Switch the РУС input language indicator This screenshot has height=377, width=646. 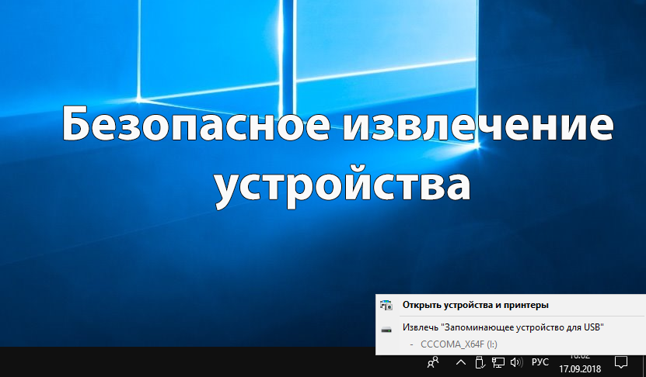(539, 362)
